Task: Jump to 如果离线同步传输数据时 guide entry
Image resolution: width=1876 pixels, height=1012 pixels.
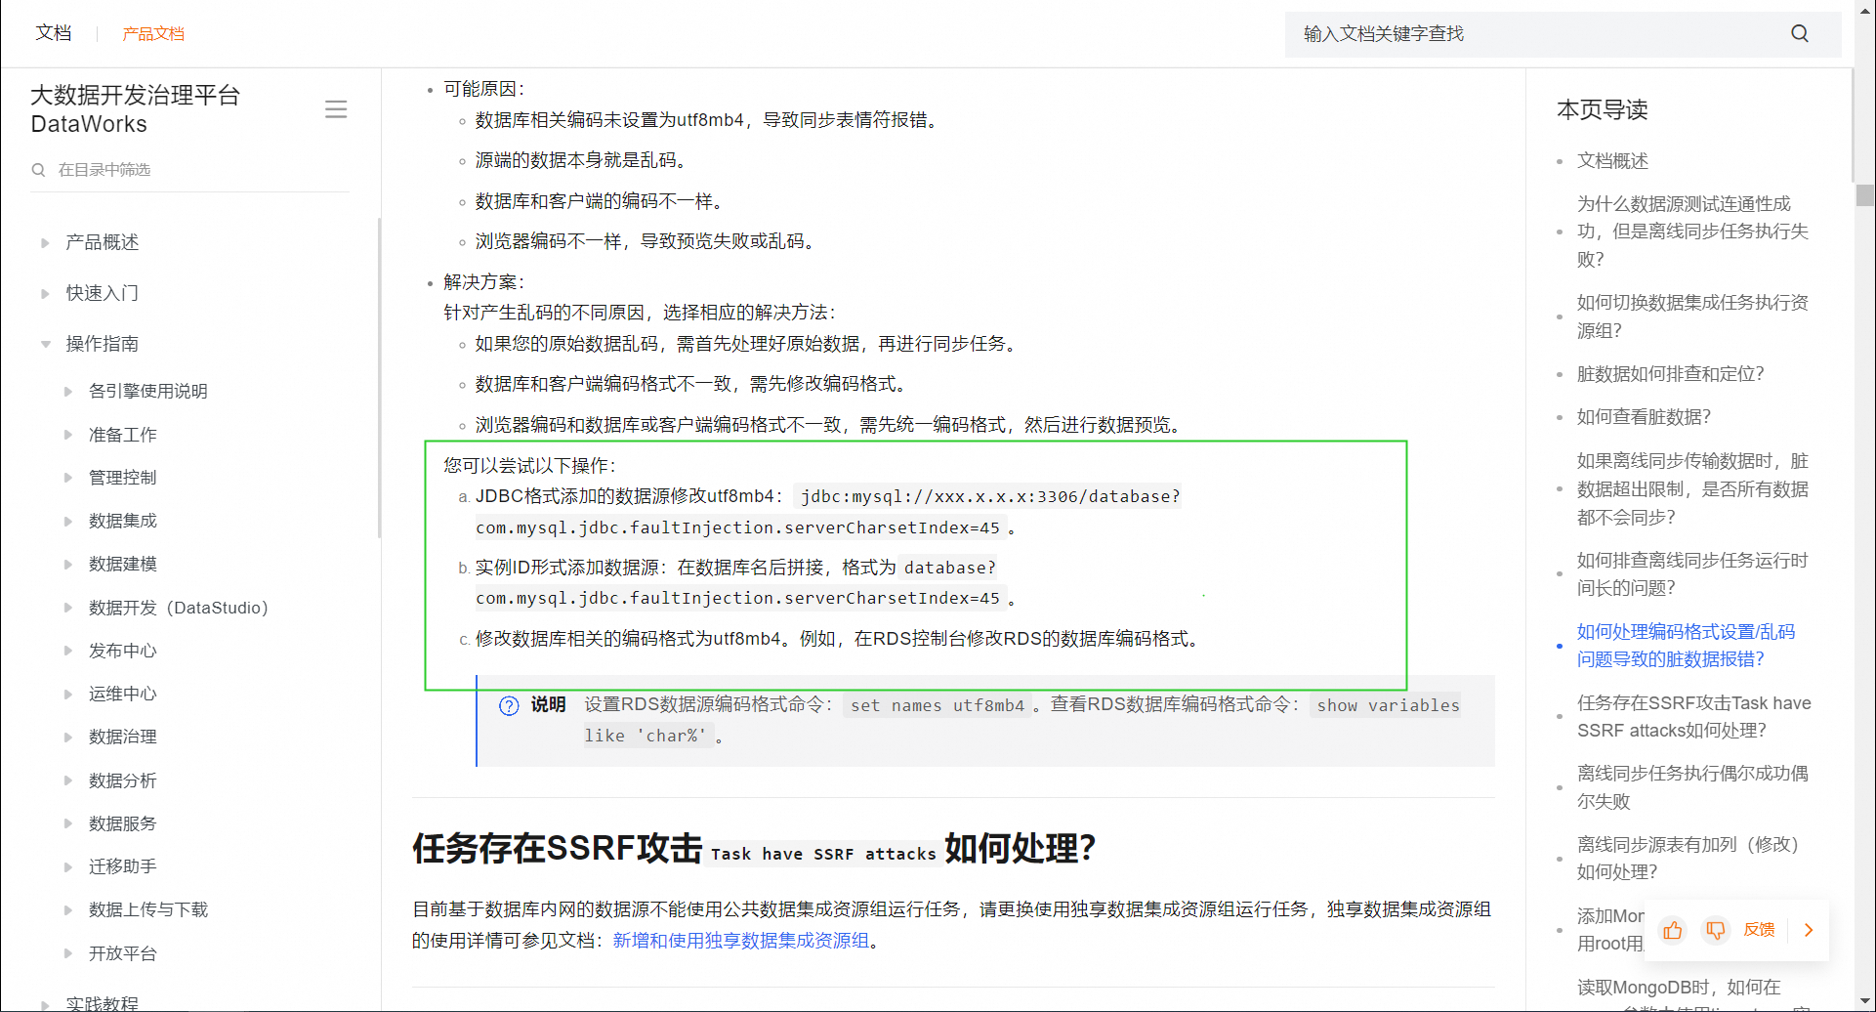Action: click(1692, 488)
